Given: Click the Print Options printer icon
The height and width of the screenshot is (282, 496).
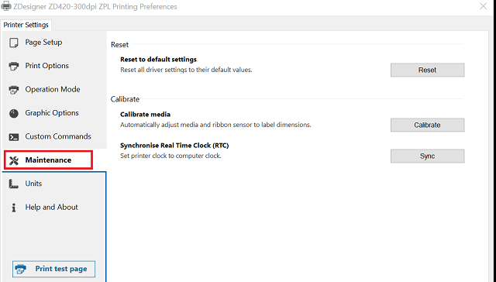Looking at the screenshot, I should pyautogui.click(x=14, y=66).
